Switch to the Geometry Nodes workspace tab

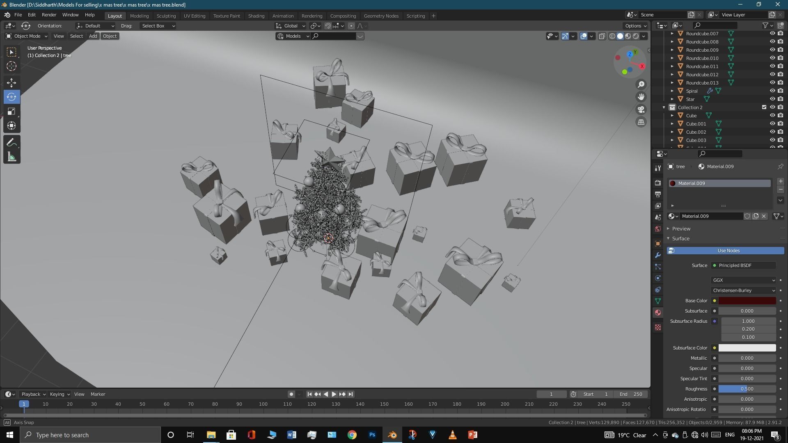click(381, 16)
